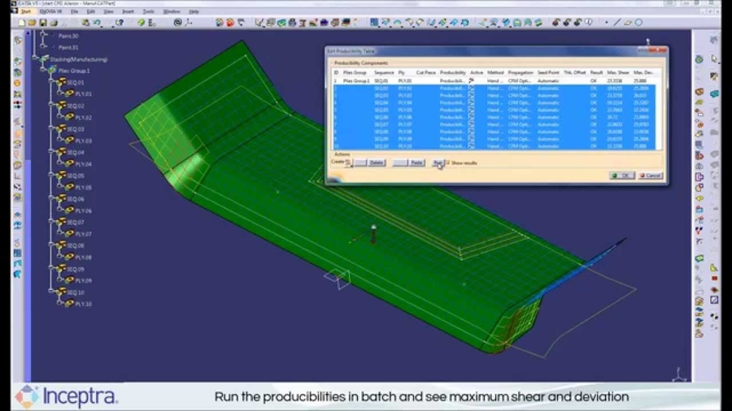Screen dimensions: 732x411
Task: Select the PLY.10 item in the tree
Action: point(83,304)
